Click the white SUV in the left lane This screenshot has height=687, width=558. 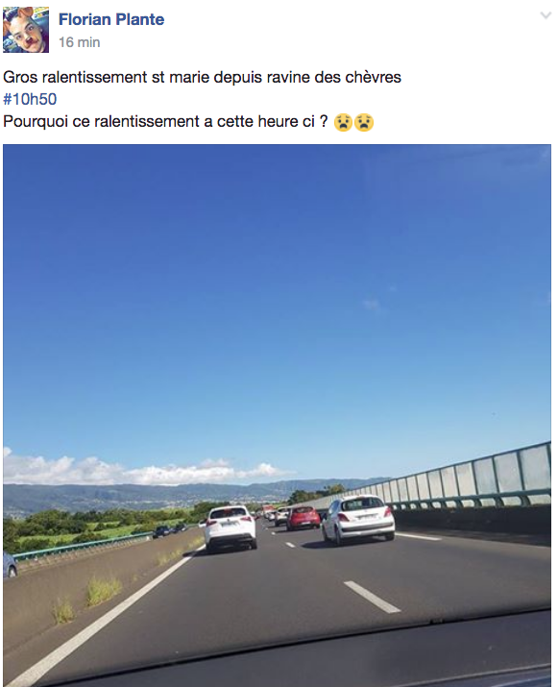pos(230,528)
